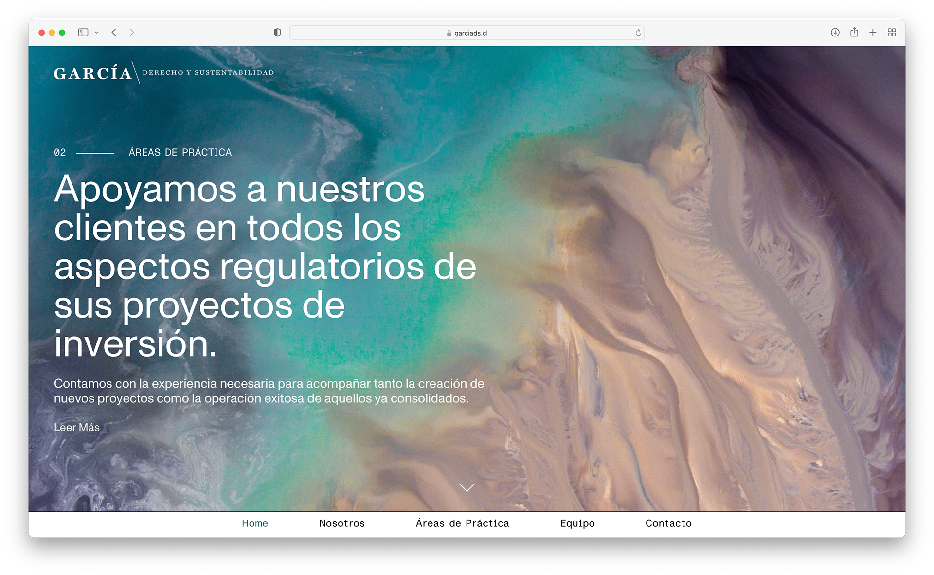Go to Áreas de Práctica in the bottom menu

click(x=462, y=523)
